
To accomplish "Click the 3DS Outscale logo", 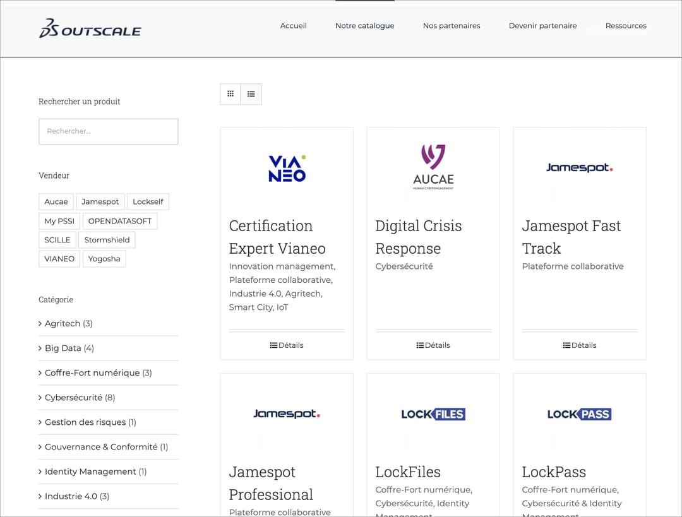I will [x=90, y=28].
